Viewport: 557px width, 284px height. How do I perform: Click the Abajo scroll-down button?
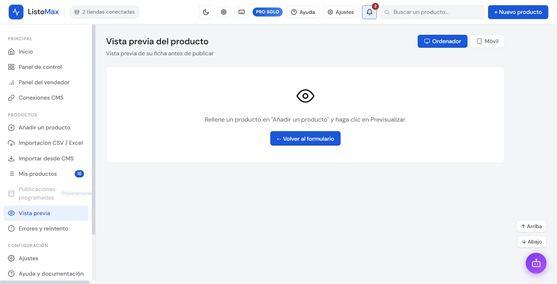532,242
